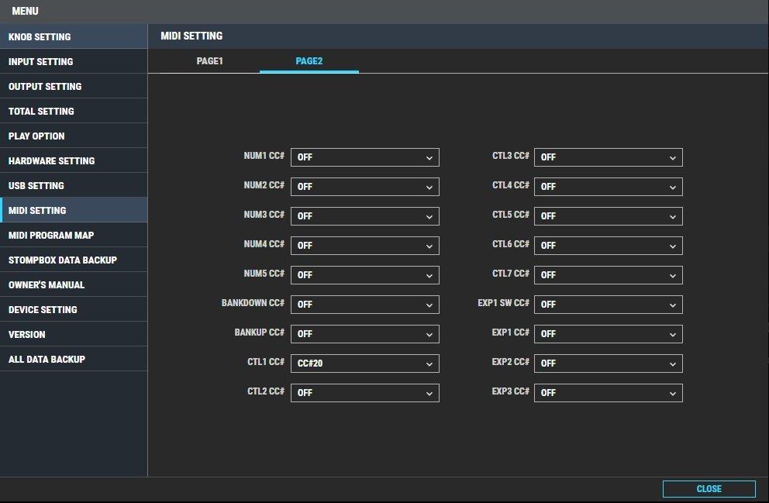The height and width of the screenshot is (503, 769).
Task: Expand the CTL3 CC# dropdown
Action: pos(608,157)
